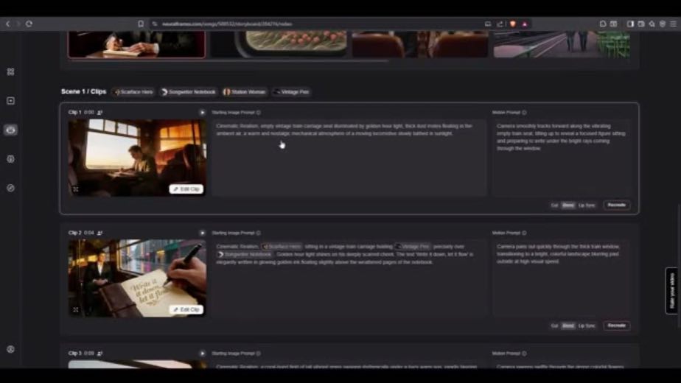
Task: Enable Lip Sync for Clip 1
Action: (587, 205)
